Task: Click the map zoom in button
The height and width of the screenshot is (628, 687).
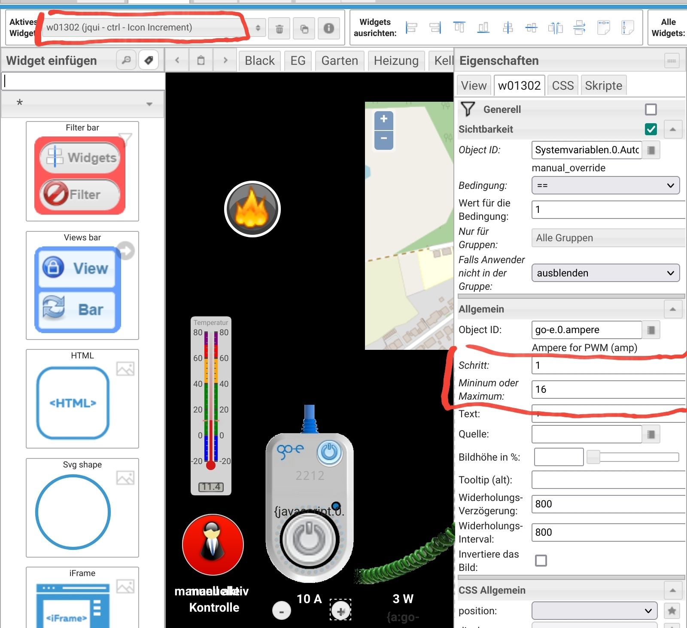Action: coord(383,119)
